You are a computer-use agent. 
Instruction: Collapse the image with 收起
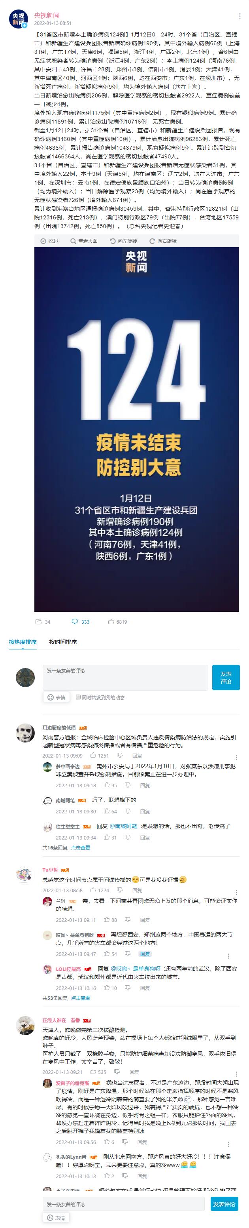pos(49,241)
